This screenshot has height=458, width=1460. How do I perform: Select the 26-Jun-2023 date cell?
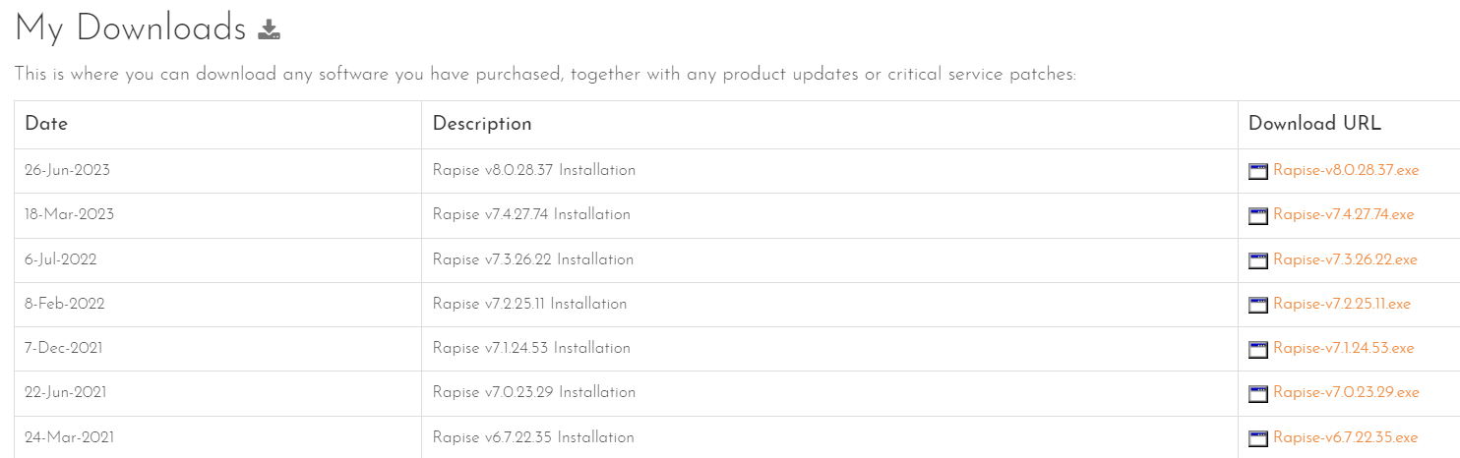pos(67,170)
